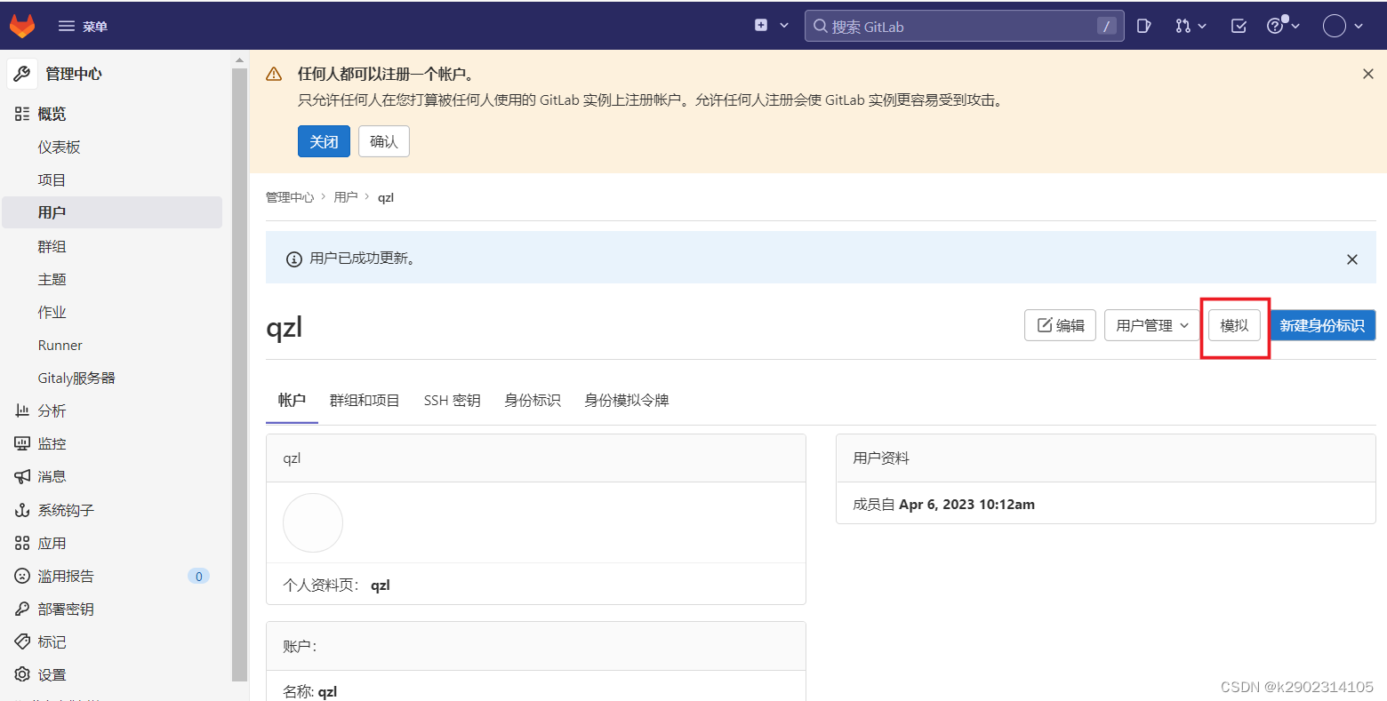Open 仪表板 in the sidebar
This screenshot has width=1387, height=701.
pyautogui.click(x=60, y=147)
